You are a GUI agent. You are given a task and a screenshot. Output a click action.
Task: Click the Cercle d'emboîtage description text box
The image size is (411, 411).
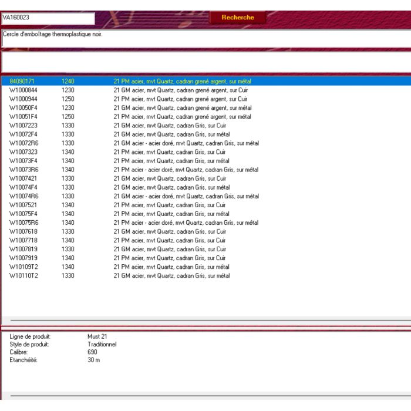tap(206, 39)
